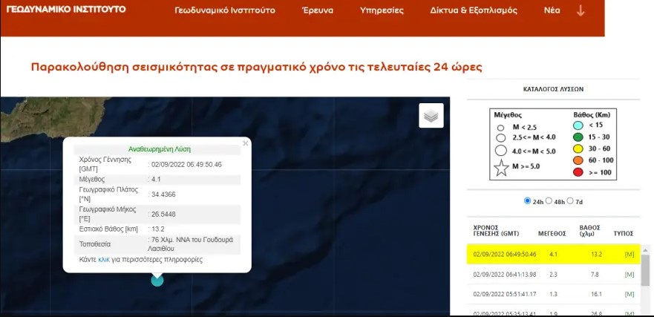This screenshot has height=317, width=654.
Task: Click the ΓΕΩΔΥΝΑΜΙΚΟ ΙΝΣΤΙΤΟΥΤΟ site logo
Action: [x=66, y=9]
